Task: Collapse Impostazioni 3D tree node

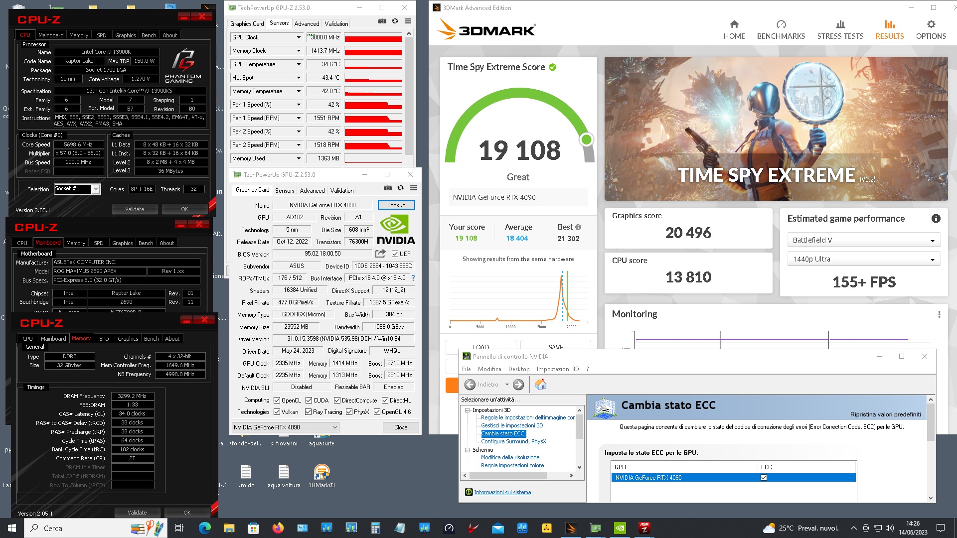Action: [467, 410]
